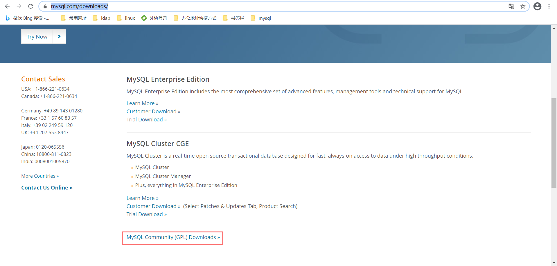Image resolution: width=557 pixels, height=266 pixels.
Task: Click the MySQL Cluster Manager bullet item
Action: [x=163, y=176]
